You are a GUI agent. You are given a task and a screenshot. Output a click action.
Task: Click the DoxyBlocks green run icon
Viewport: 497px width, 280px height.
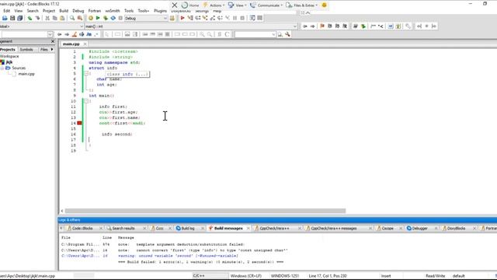pos(363,26)
